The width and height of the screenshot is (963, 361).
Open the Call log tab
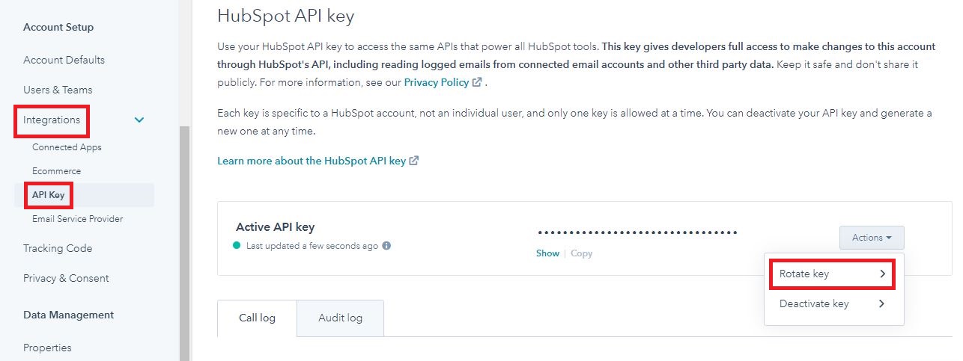(257, 318)
